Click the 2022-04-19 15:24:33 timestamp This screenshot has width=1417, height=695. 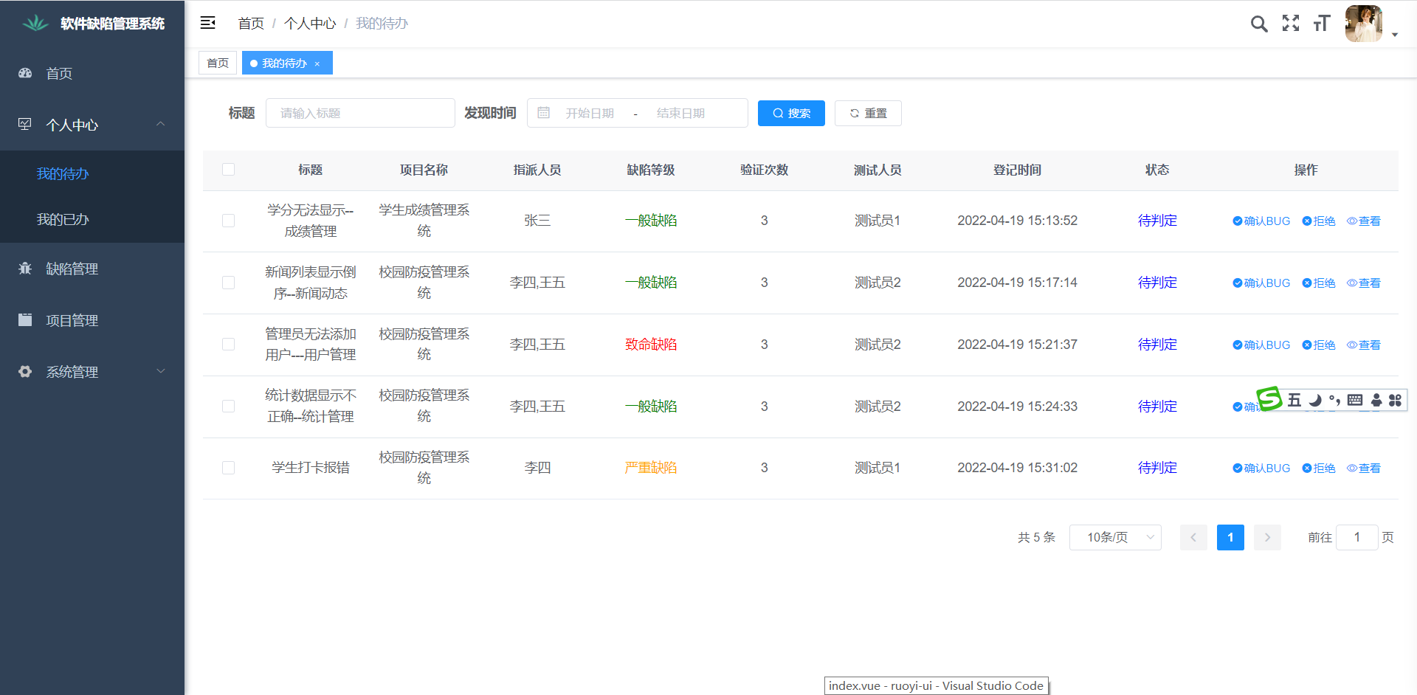point(1017,407)
